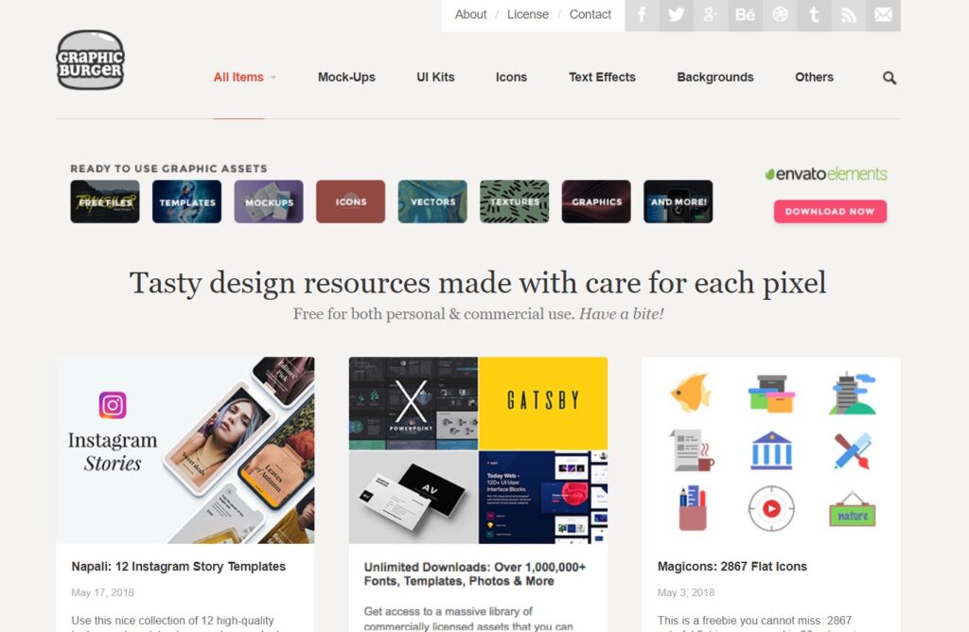Click the GraphicBurger burger logo
This screenshot has width=969, height=632.
[89, 60]
